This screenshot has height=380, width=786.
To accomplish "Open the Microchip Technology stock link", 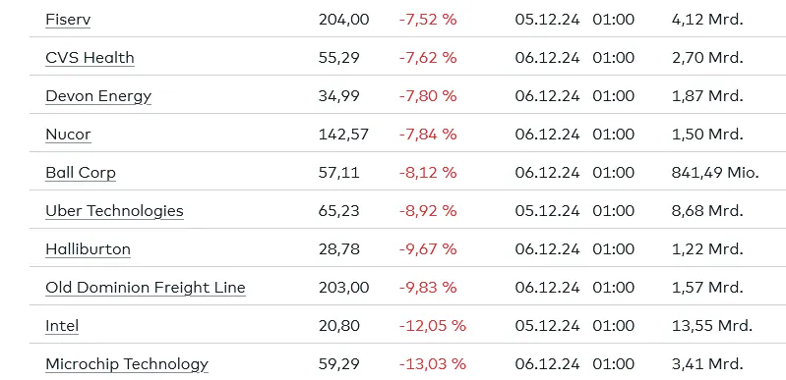I will click(x=127, y=364).
